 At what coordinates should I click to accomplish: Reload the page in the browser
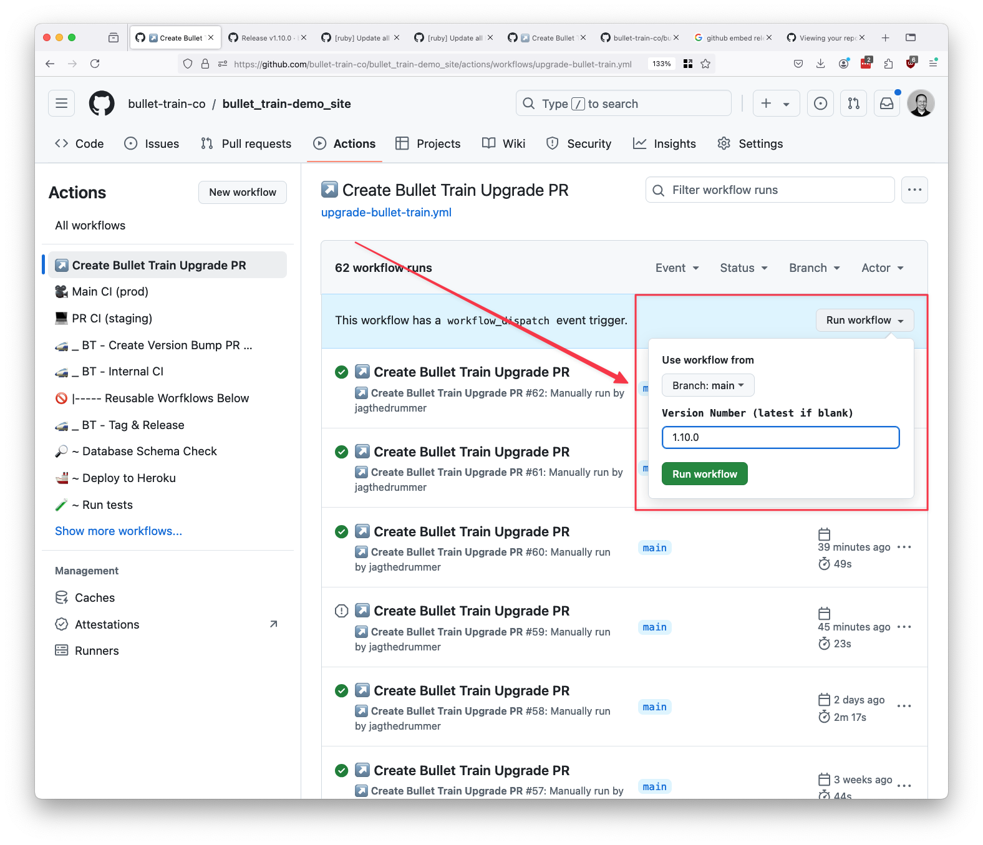95,64
